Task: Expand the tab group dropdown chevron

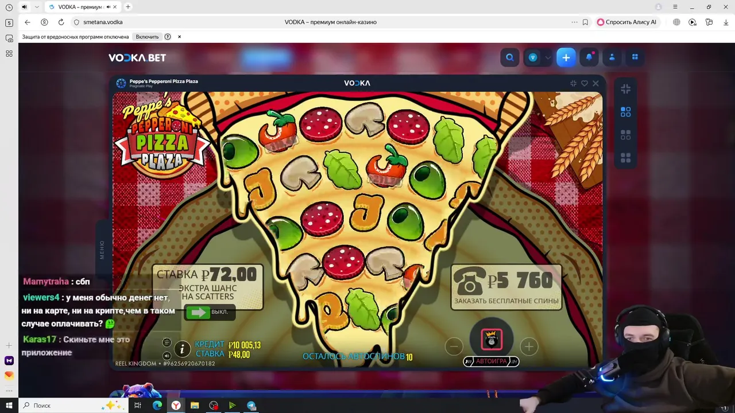Action: coord(37,7)
